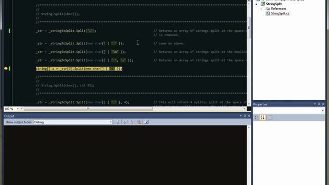
Task: Expand the References node
Action: (x=262, y=9)
